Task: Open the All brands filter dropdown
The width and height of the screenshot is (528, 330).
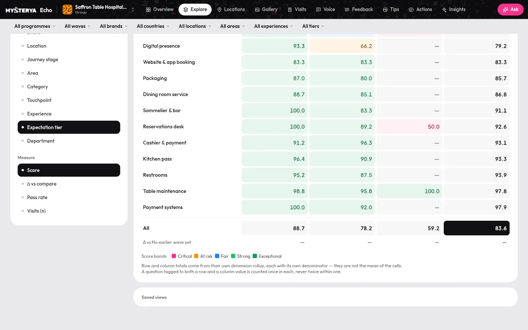Action: (114, 26)
